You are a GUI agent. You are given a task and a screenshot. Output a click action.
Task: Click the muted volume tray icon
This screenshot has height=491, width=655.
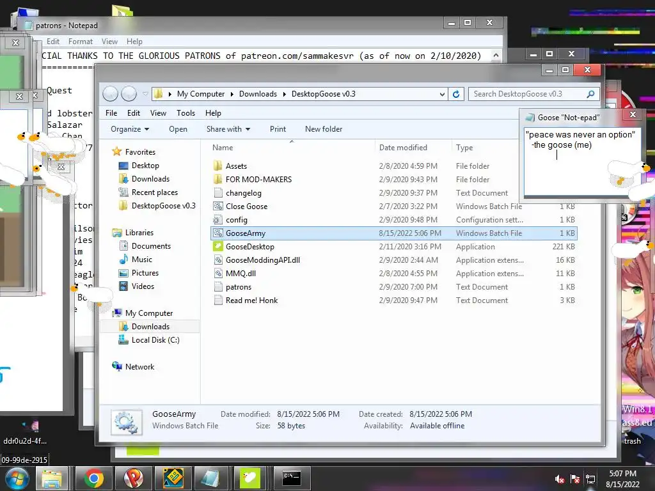click(x=559, y=479)
